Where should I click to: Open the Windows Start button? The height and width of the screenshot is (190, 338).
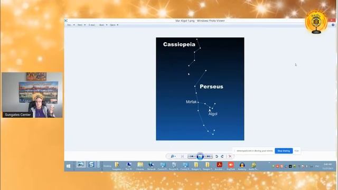(69, 166)
